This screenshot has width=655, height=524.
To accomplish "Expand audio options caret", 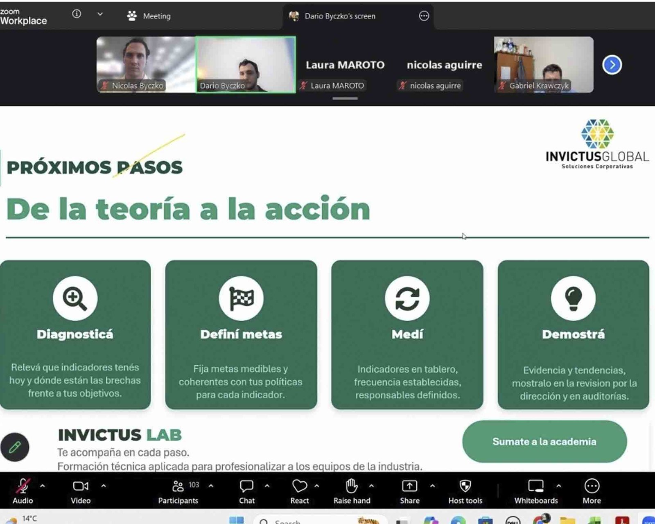I will (43, 486).
